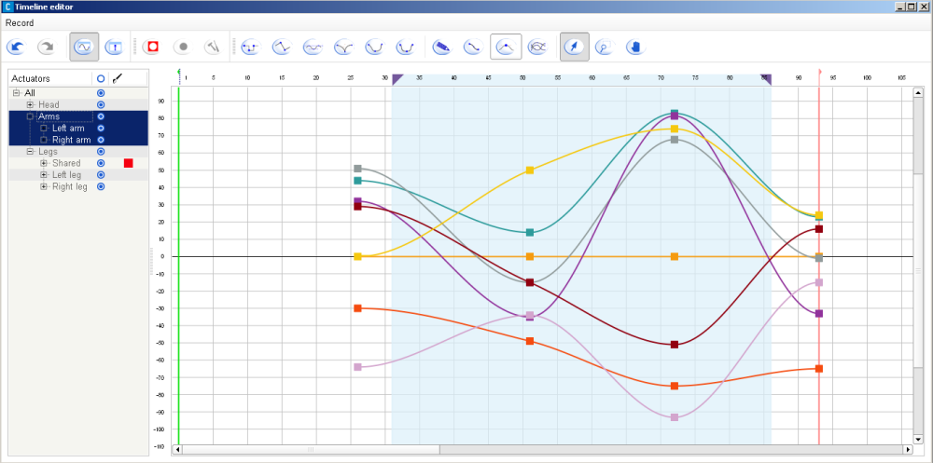933x463 pixels.
Task: Click the redo arrow icon
Action: point(46,46)
